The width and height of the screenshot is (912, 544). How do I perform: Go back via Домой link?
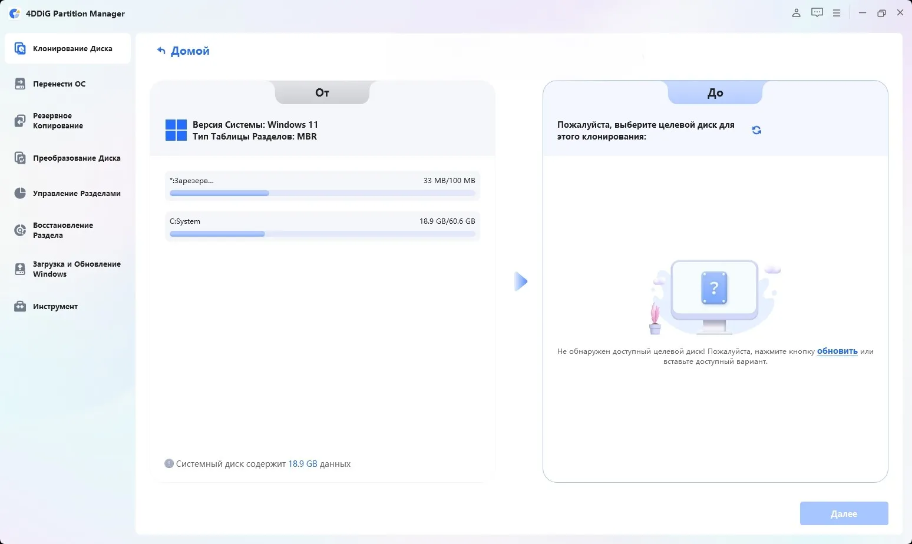[x=190, y=51]
